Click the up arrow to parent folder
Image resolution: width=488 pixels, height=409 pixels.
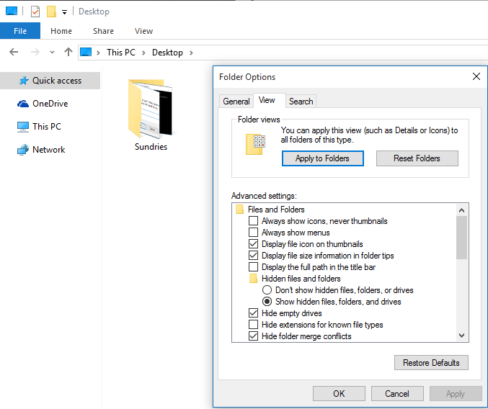68,52
